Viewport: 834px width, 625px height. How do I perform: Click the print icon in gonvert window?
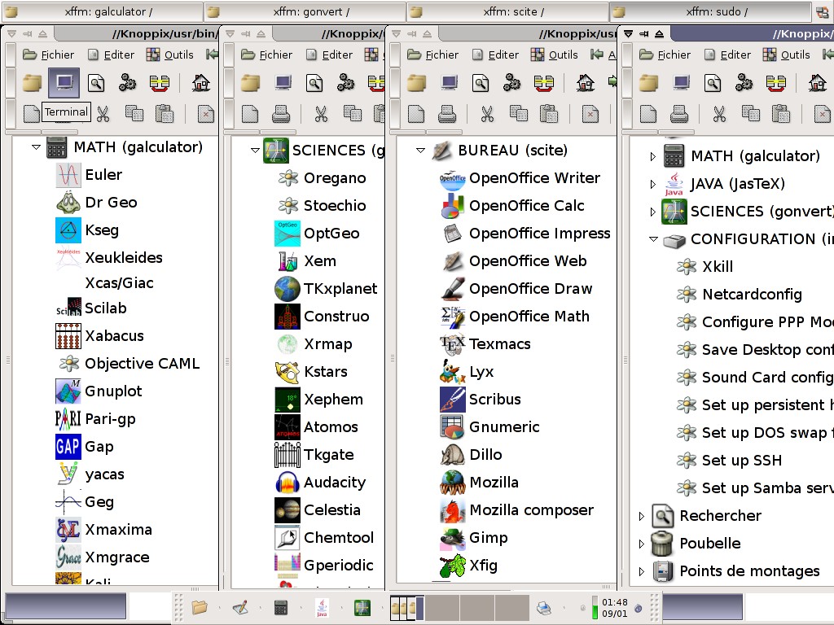pos(281,114)
